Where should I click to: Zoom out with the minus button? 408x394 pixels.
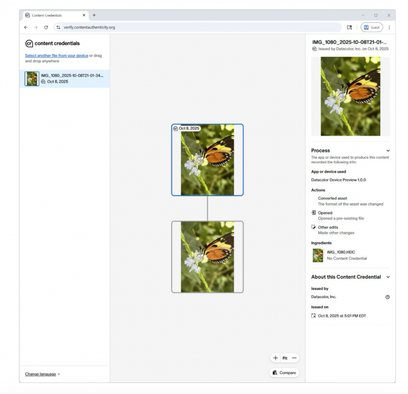(294, 358)
